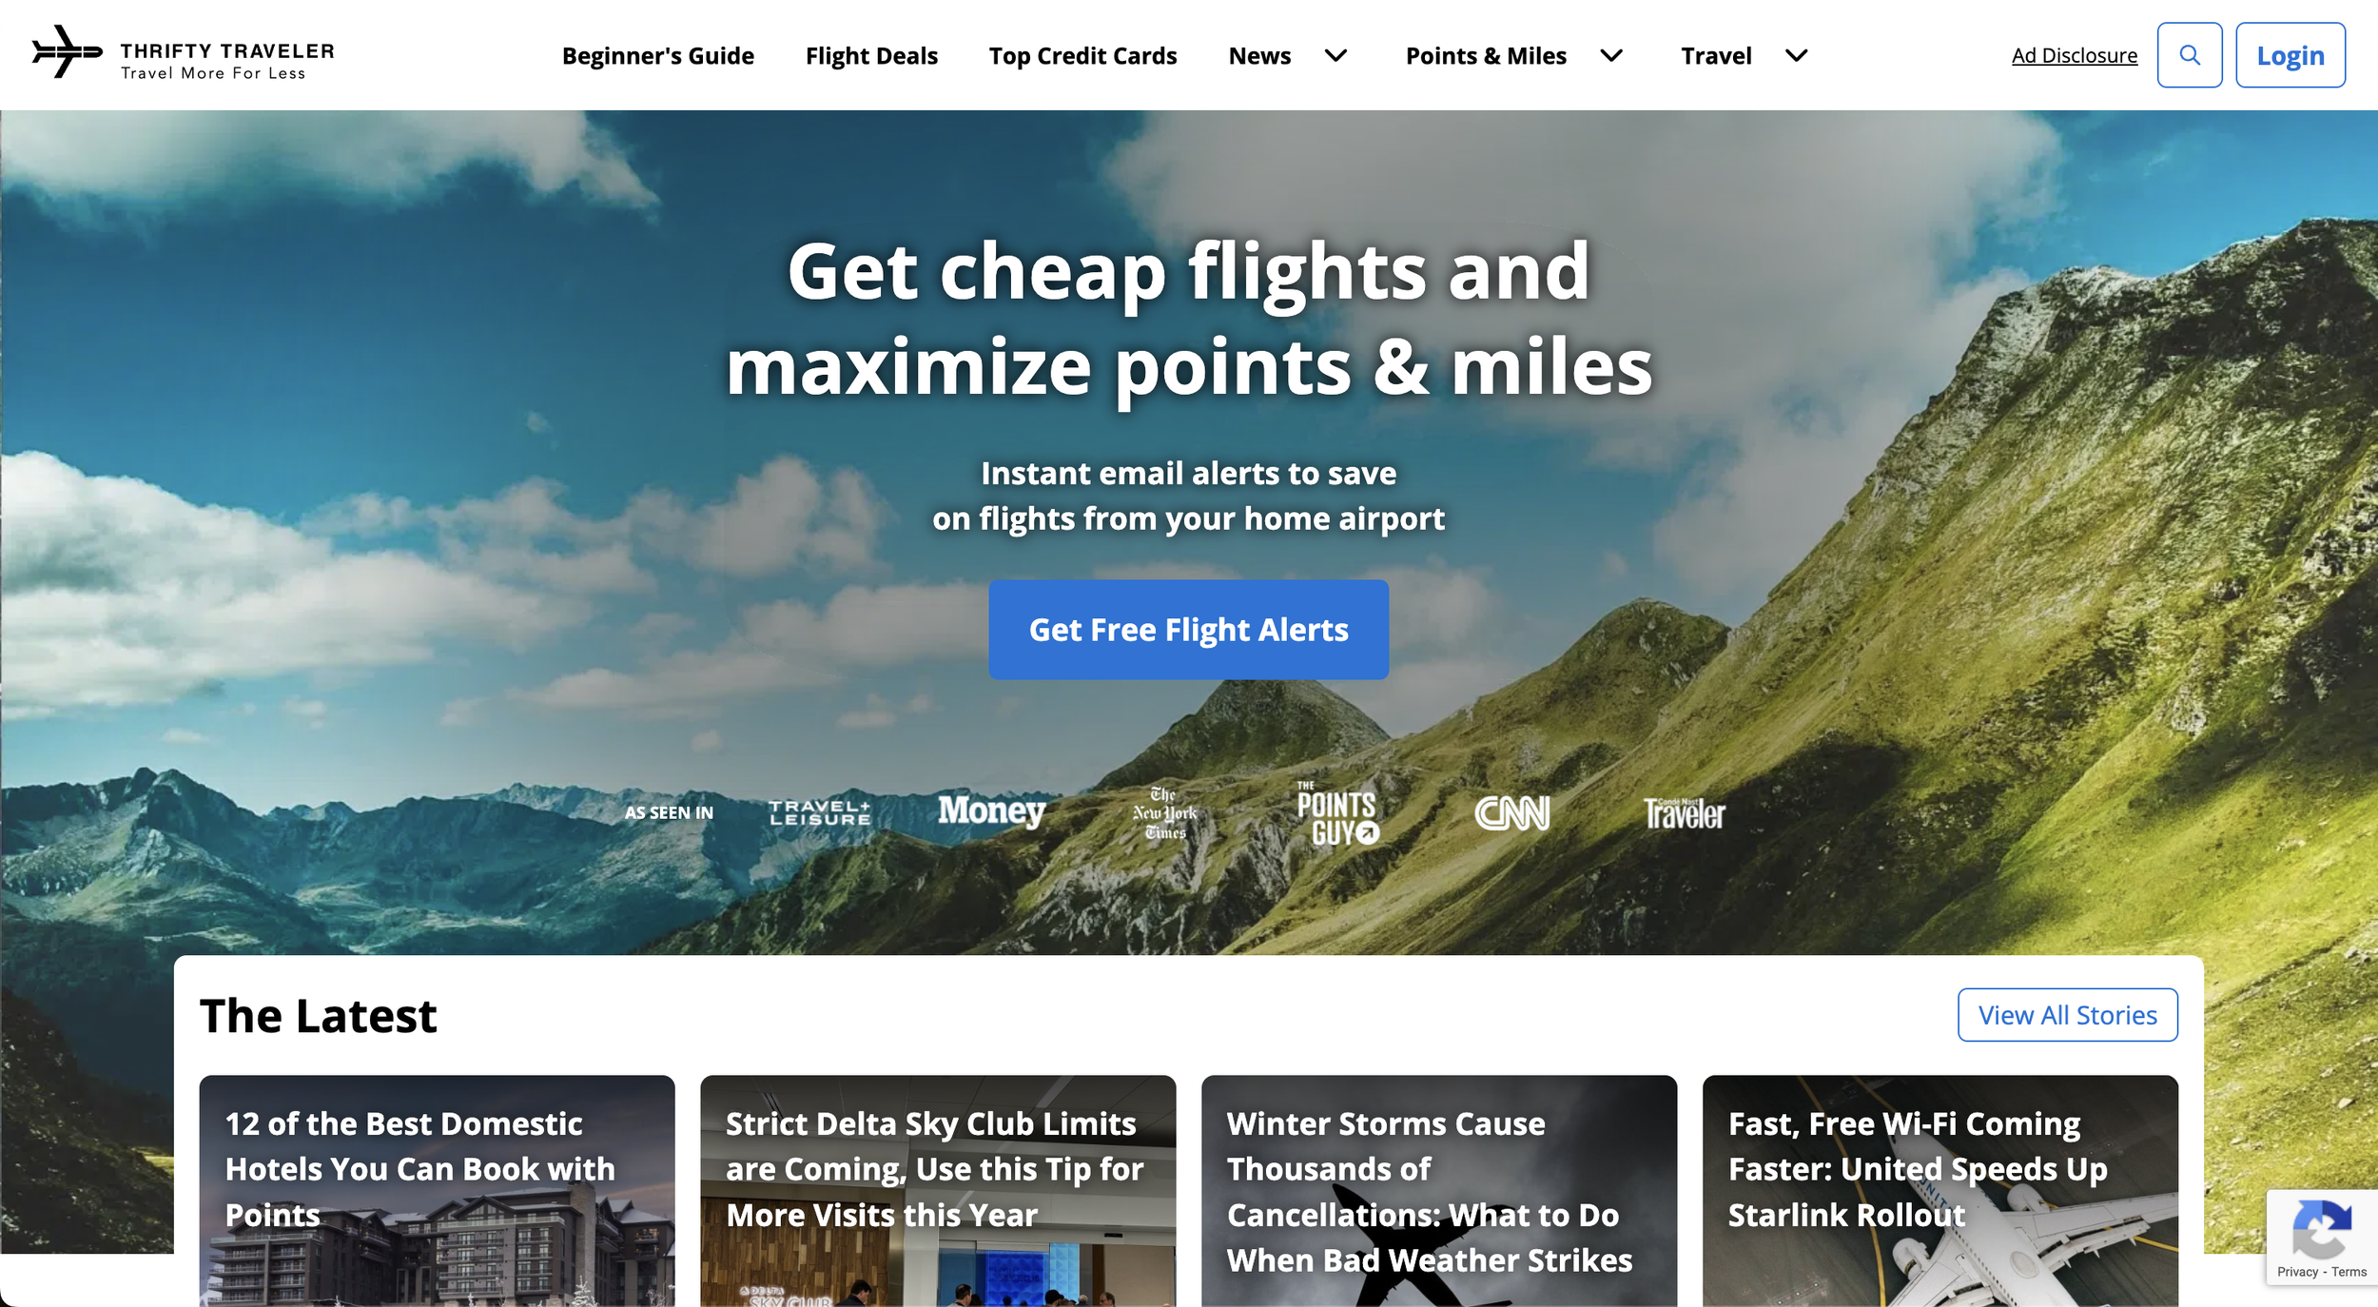Click the Points Guy logo
Viewport: 2378px width, 1307px height.
point(1337,813)
